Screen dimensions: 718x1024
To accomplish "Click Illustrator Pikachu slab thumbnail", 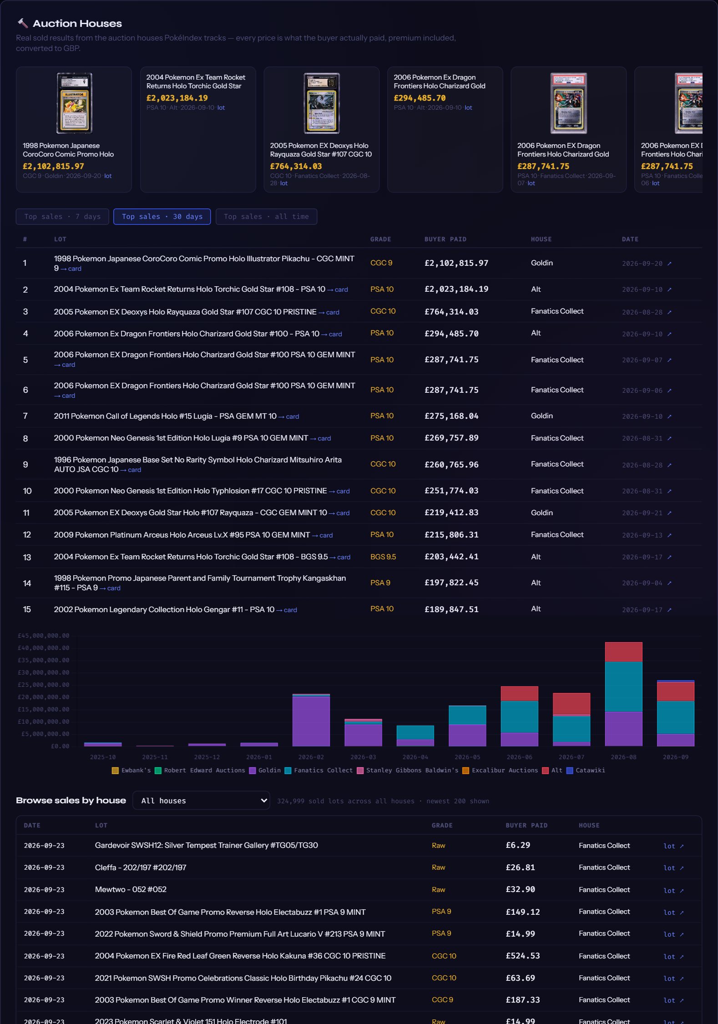I will tap(74, 103).
